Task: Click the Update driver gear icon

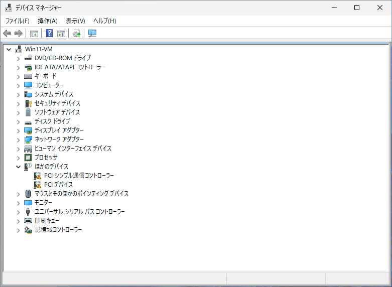Action: tap(76, 33)
